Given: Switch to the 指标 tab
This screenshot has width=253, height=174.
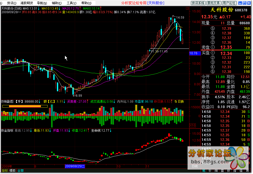Looking at the screenshot, I should coord(5,171).
